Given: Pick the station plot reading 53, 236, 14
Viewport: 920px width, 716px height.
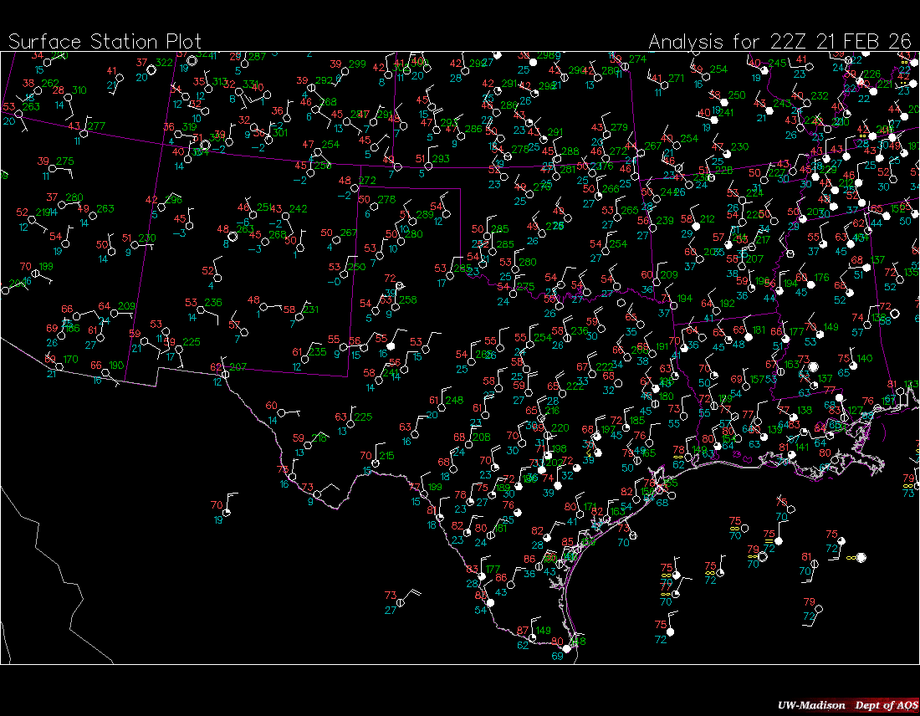Looking at the screenshot, I should coord(202,309).
